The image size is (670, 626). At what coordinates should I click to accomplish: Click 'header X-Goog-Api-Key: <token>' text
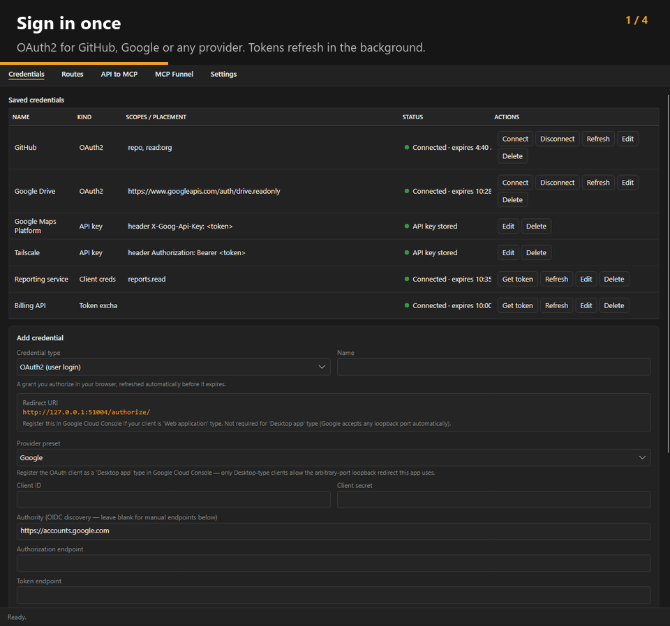180,226
